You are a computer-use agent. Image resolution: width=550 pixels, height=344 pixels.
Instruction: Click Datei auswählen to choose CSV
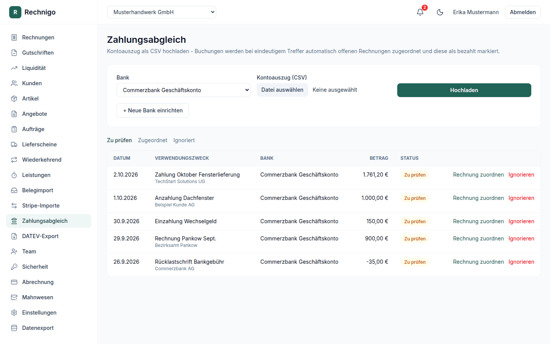282,90
